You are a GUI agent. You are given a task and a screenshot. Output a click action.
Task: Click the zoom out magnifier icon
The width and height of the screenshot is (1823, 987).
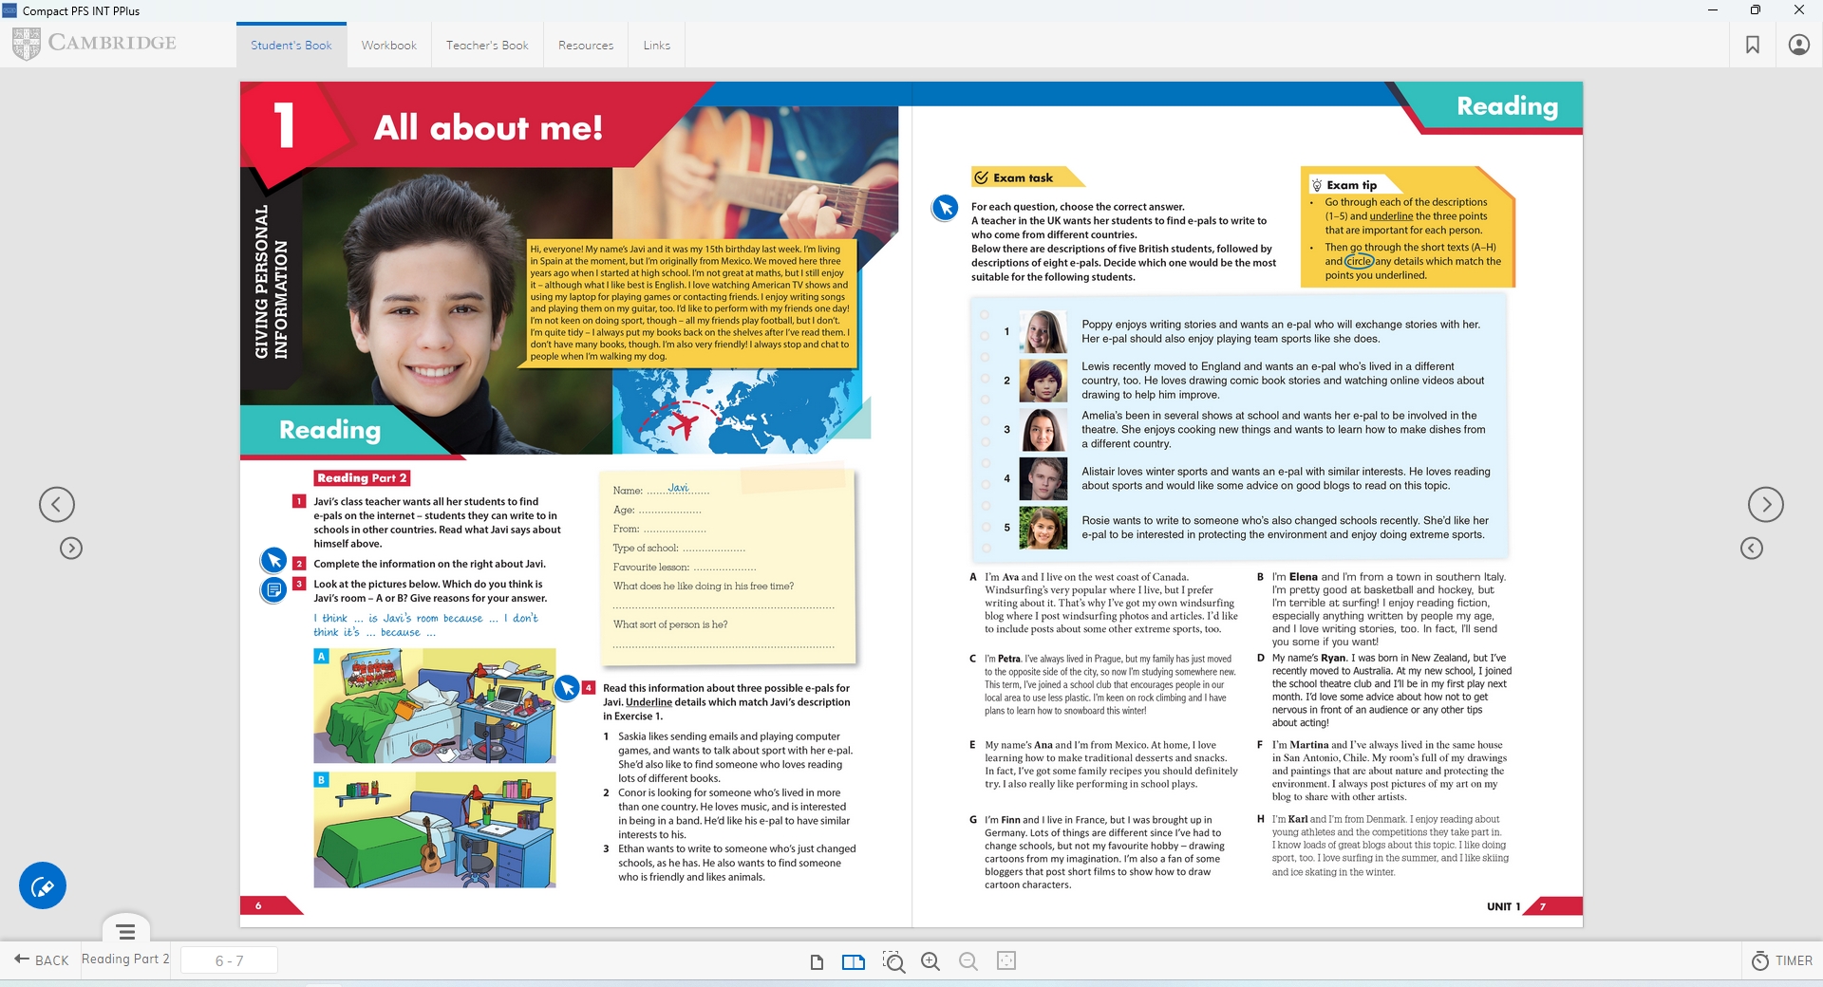968,961
